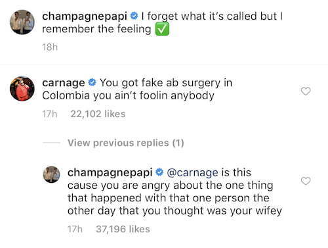Open champagnepapi's profile picture on the caption
Viewport: 328px width, 248px height.
22,22
